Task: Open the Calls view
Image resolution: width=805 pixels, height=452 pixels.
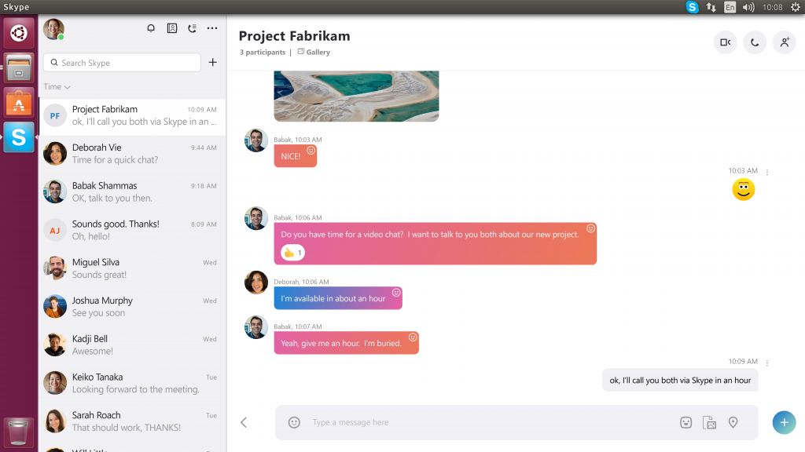Action: pyautogui.click(x=192, y=27)
